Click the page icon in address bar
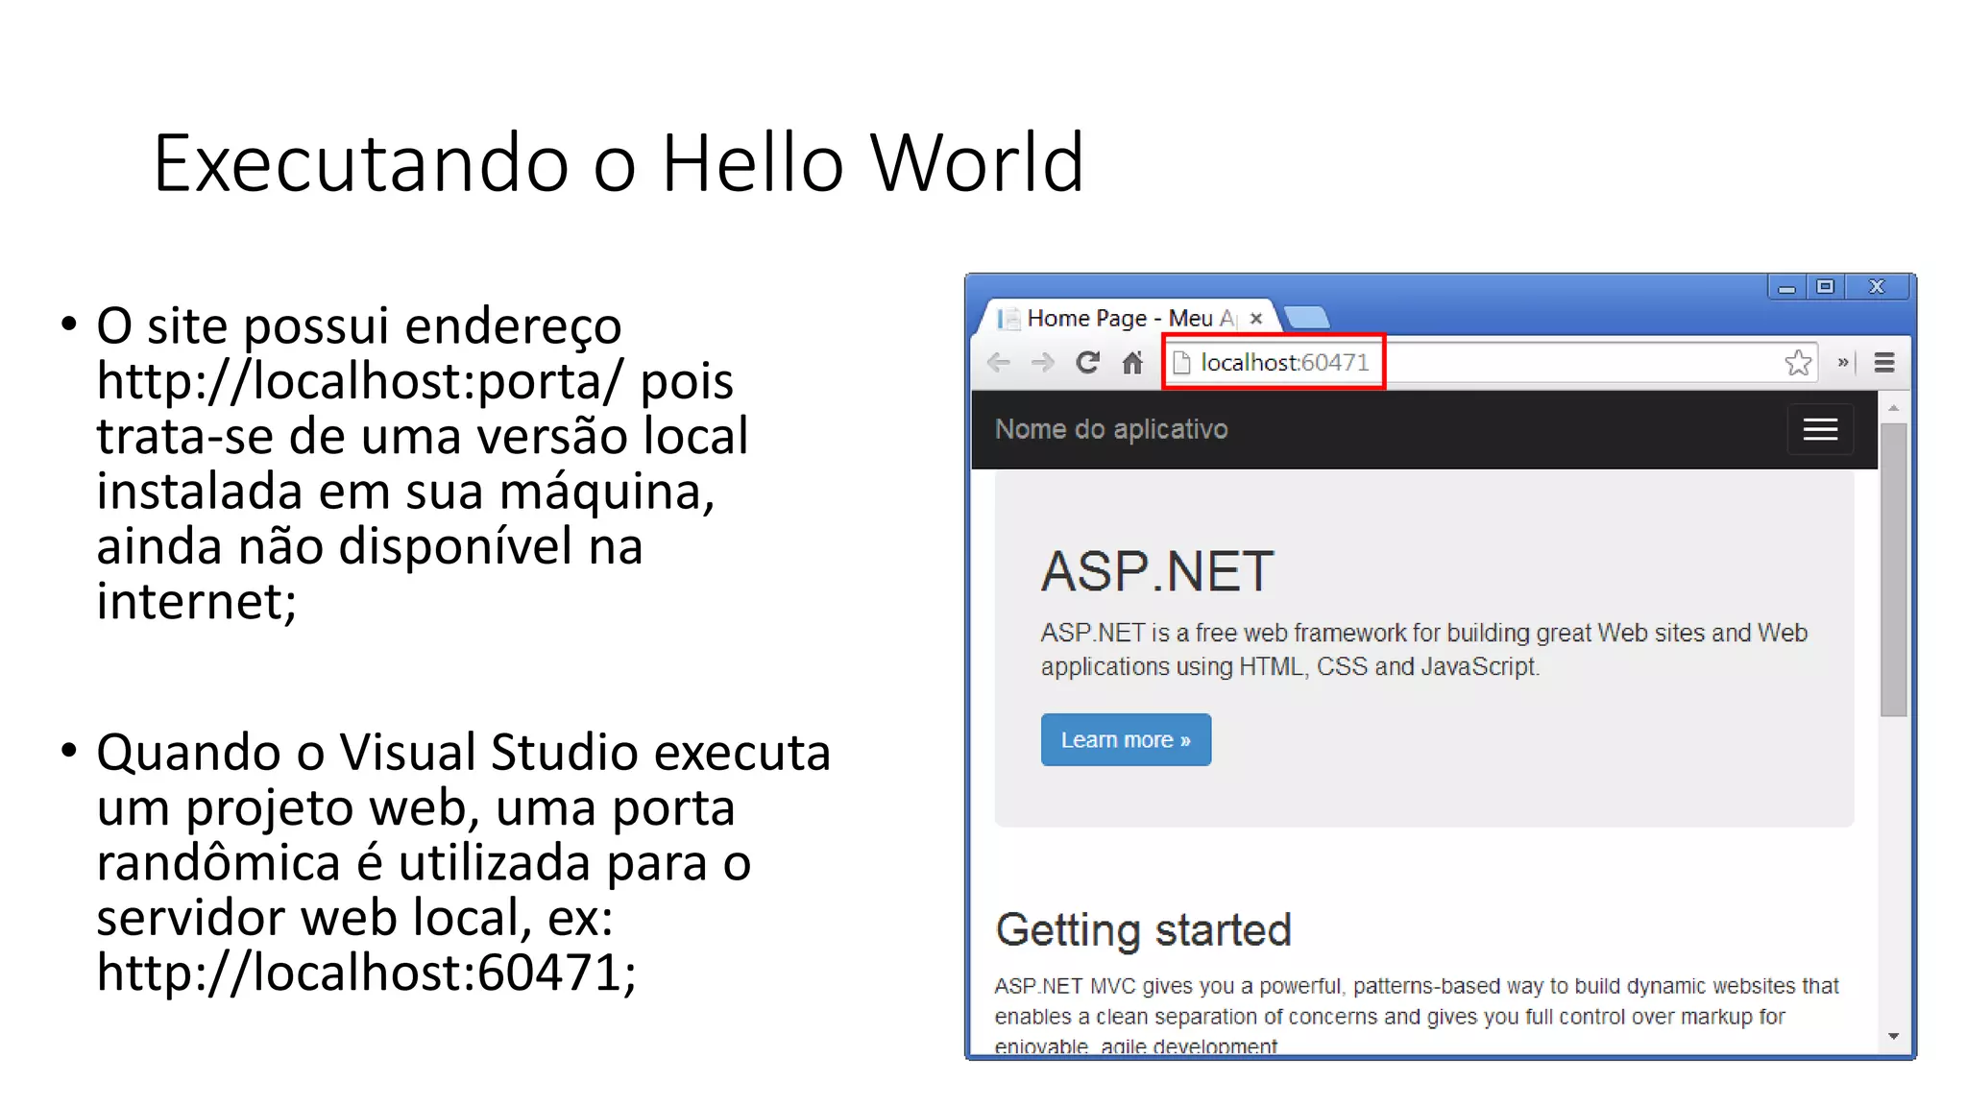The image size is (1967, 1106). (x=1181, y=363)
